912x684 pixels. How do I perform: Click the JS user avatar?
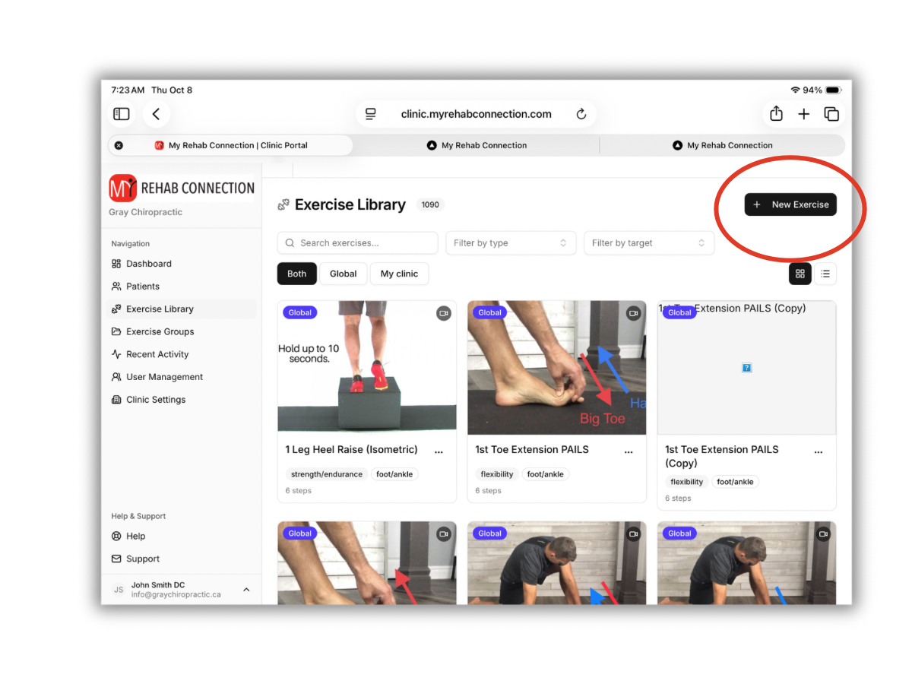point(119,590)
